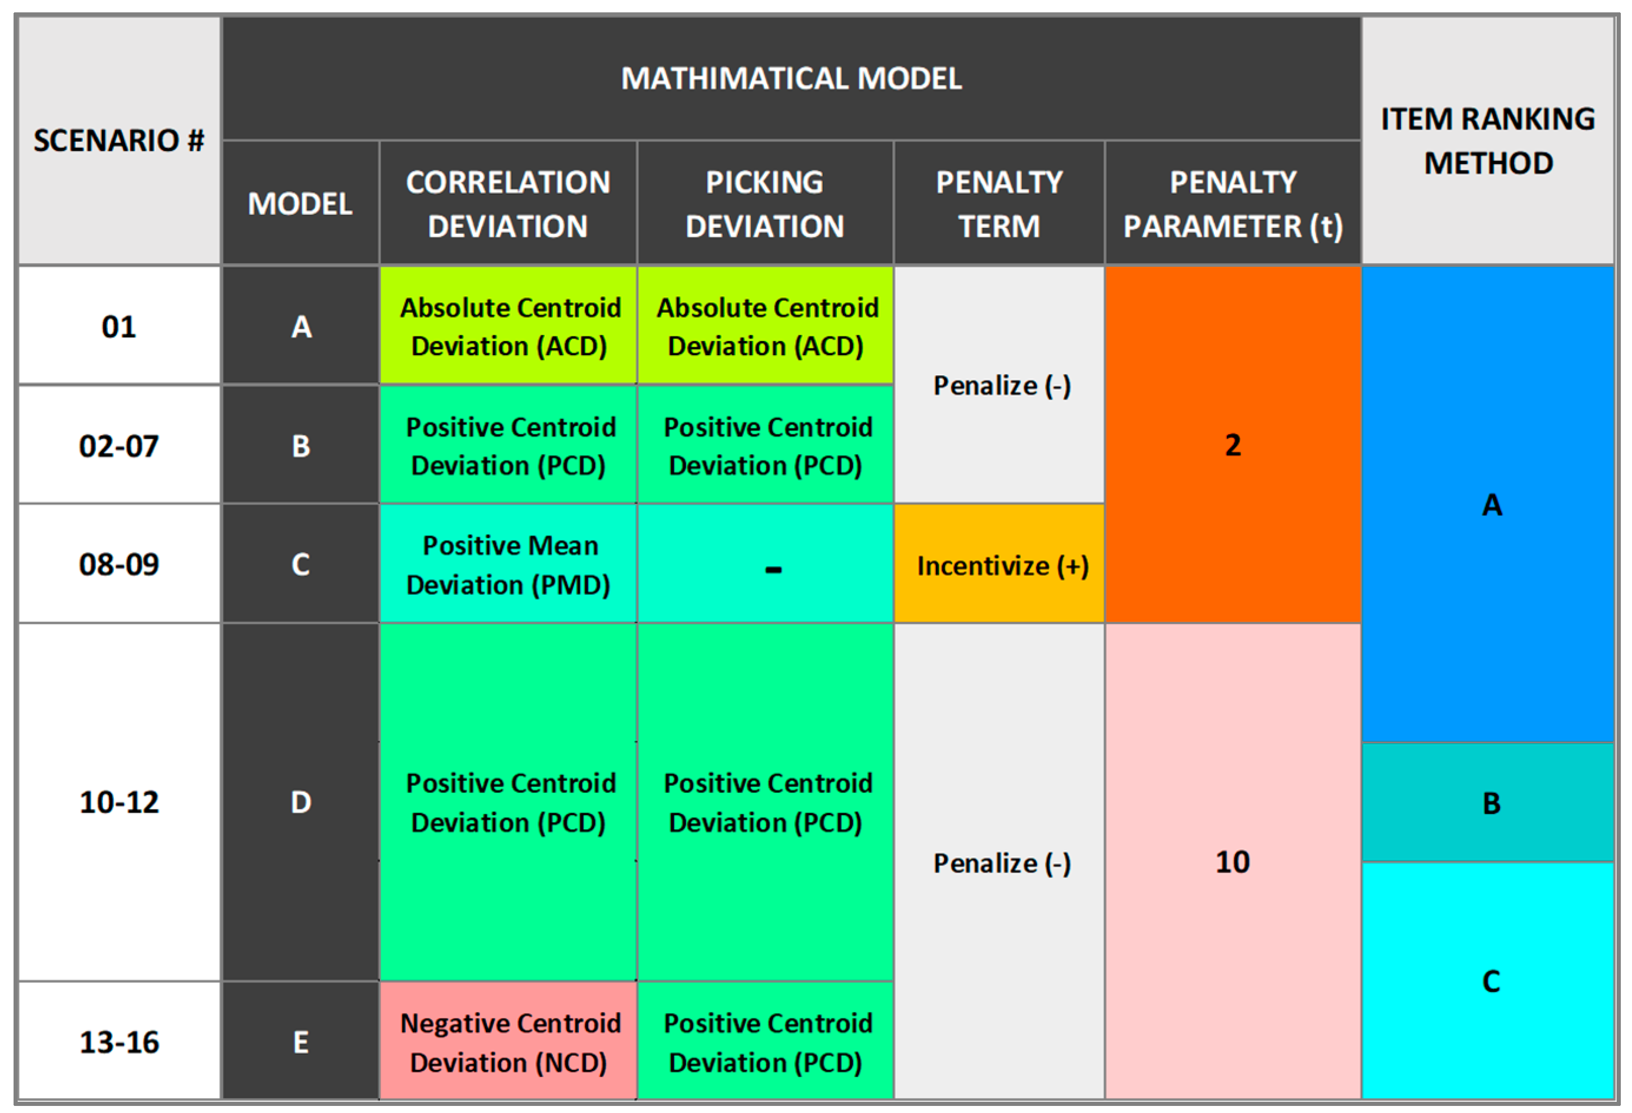1632x1113 pixels.
Task: Click the SCENARIO # header cell
Action: (119, 140)
